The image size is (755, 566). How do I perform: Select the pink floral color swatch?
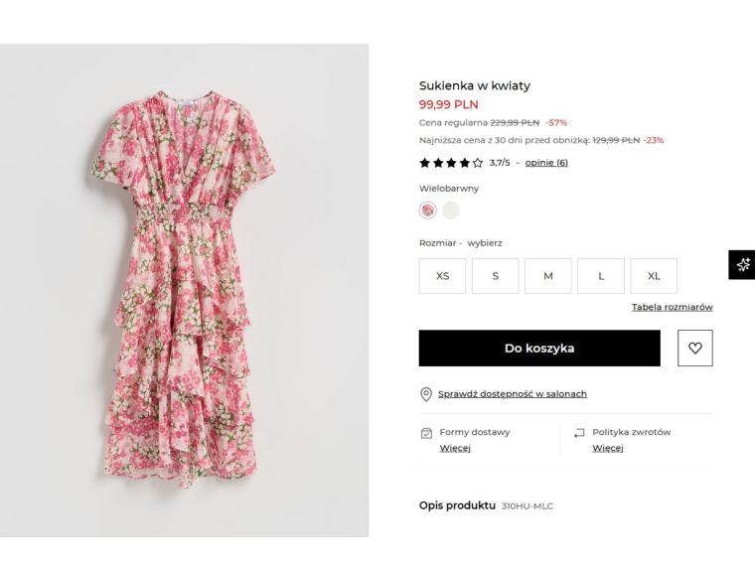tap(428, 211)
